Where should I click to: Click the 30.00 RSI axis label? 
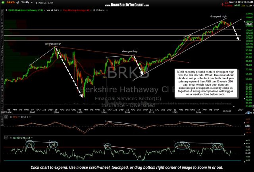(248, 160)
